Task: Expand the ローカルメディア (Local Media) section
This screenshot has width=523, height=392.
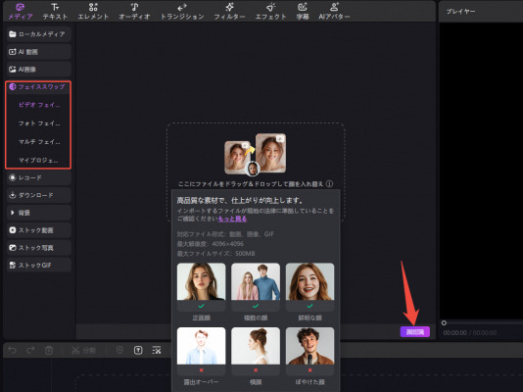Action: coord(39,34)
